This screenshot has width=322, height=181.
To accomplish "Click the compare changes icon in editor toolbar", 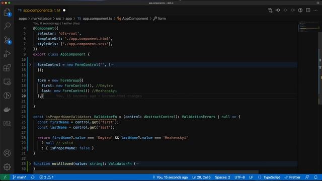I will pyautogui.click(x=270, y=10).
